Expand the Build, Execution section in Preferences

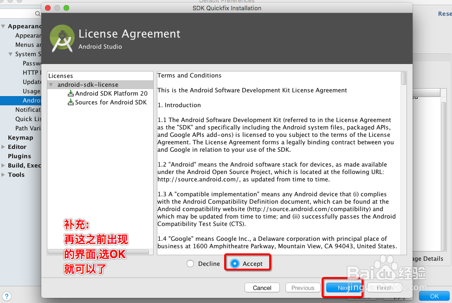(3, 165)
